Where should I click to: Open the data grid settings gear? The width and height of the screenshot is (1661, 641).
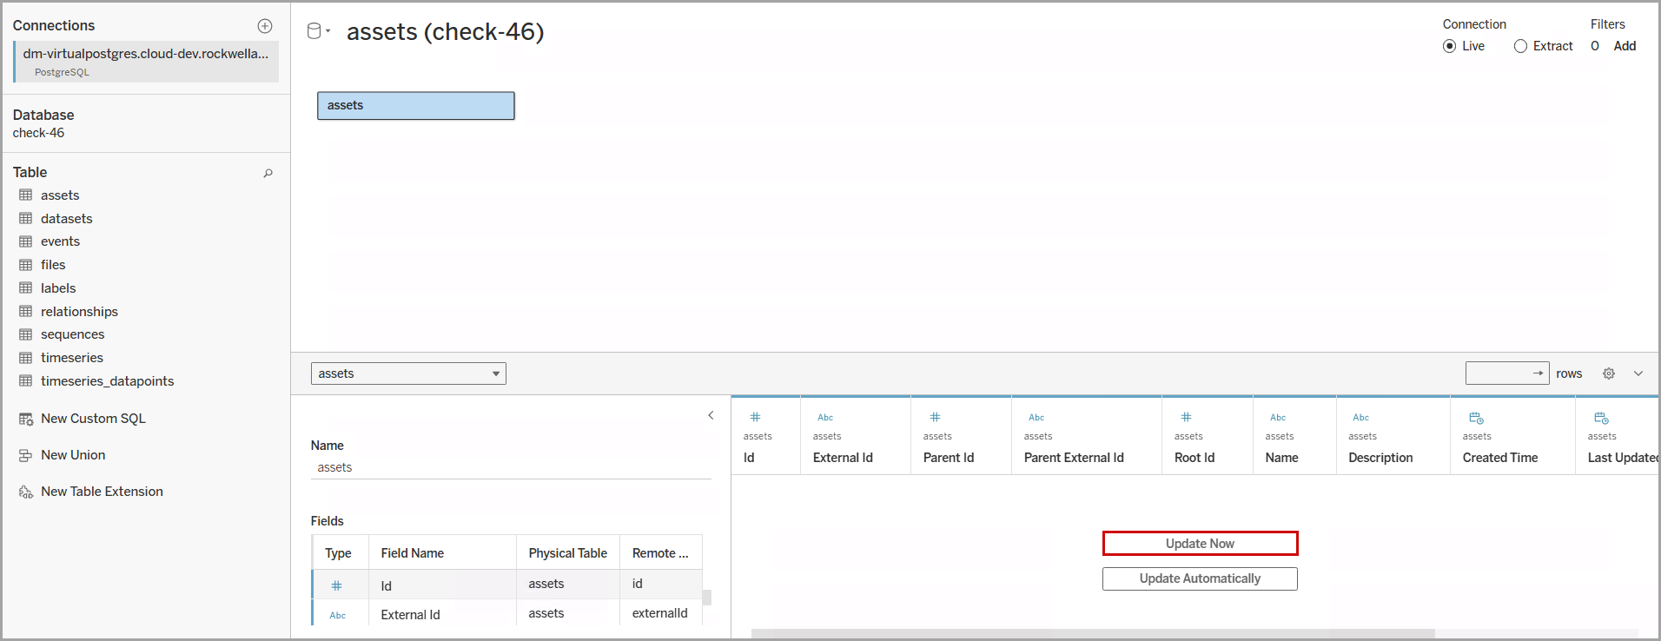point(1609,373)
